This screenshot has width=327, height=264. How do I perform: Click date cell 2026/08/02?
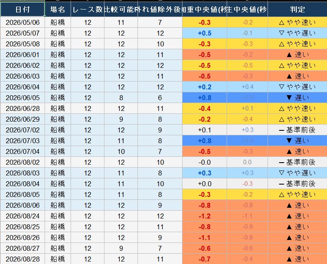click(x=23, y=162)
